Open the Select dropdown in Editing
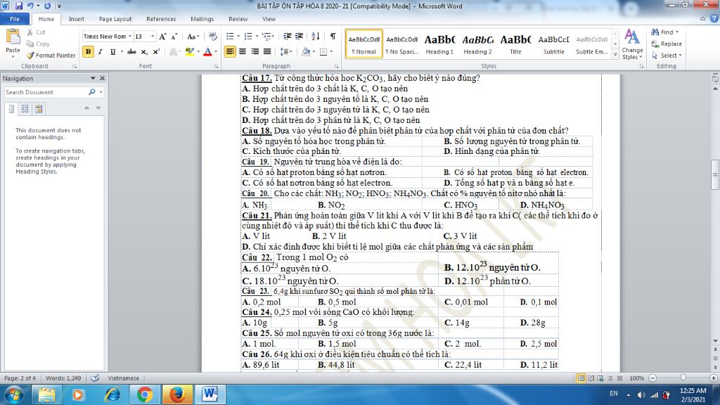 click(x=667, y=55)
